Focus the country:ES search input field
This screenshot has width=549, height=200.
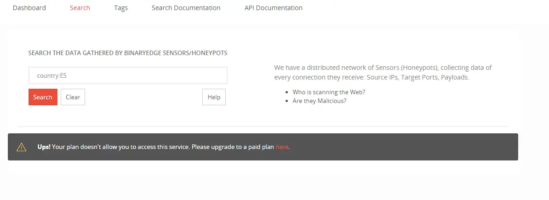click(x=128, y=75)
